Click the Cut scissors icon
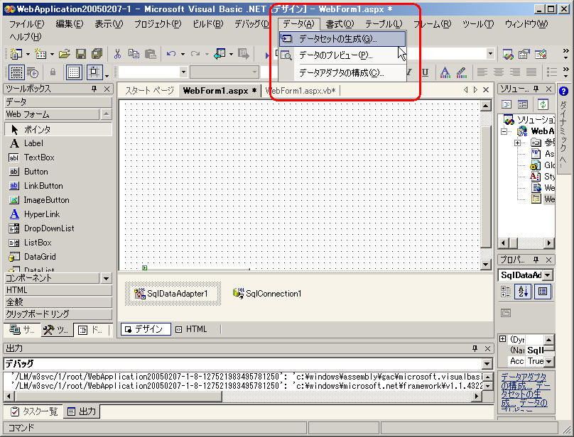The image size is (574, 437). point(117,54)
